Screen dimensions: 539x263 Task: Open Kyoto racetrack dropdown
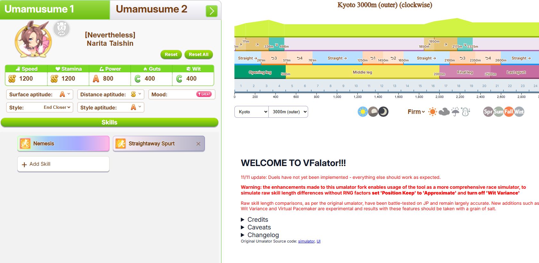[x=251, y=112]
